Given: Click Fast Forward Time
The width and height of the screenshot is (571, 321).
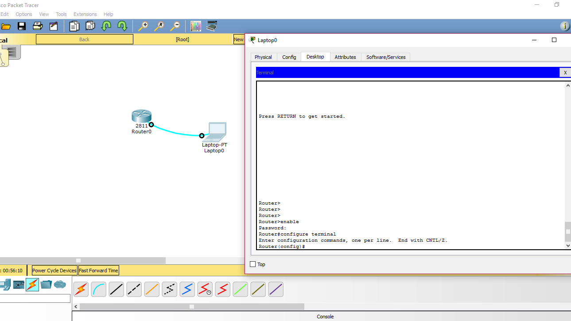Looking at the screenshot, I should [98, 271].
